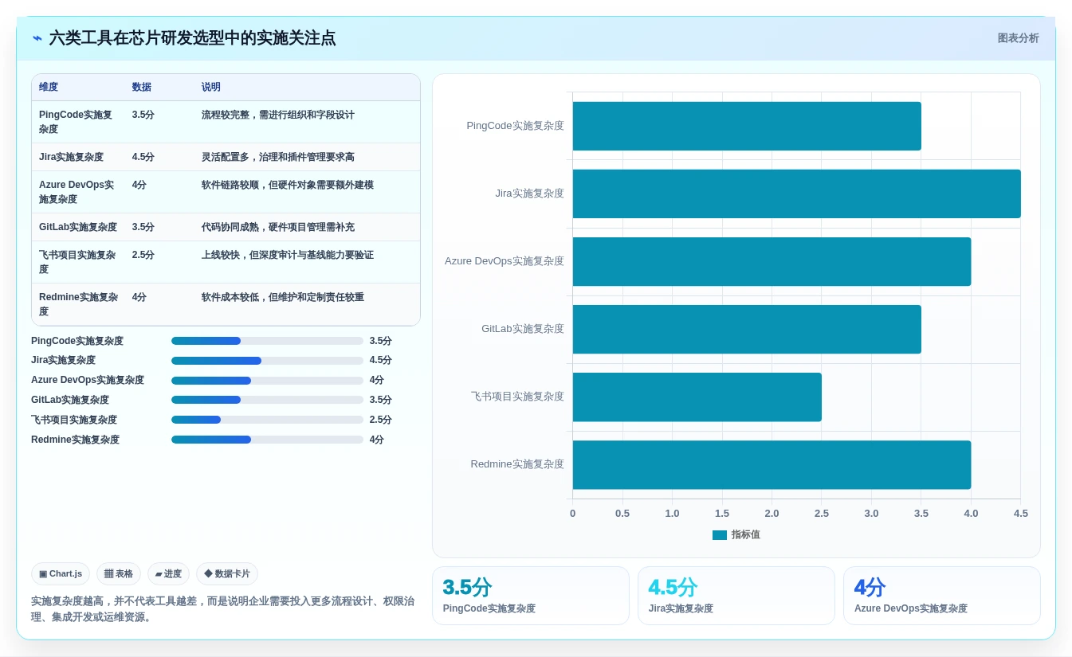The width and height of the screenshot is (1072, 657).
Task: Click the 2.5分 value in 飞书项目 table row
Action: pyautogui.click(x=143, y=255)
